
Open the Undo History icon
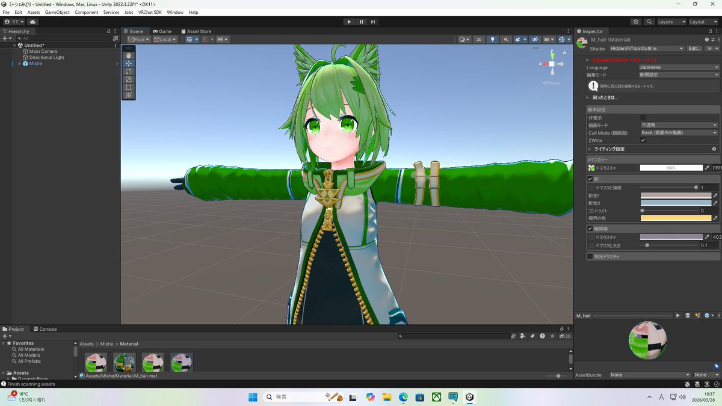(x=637, y=22)
